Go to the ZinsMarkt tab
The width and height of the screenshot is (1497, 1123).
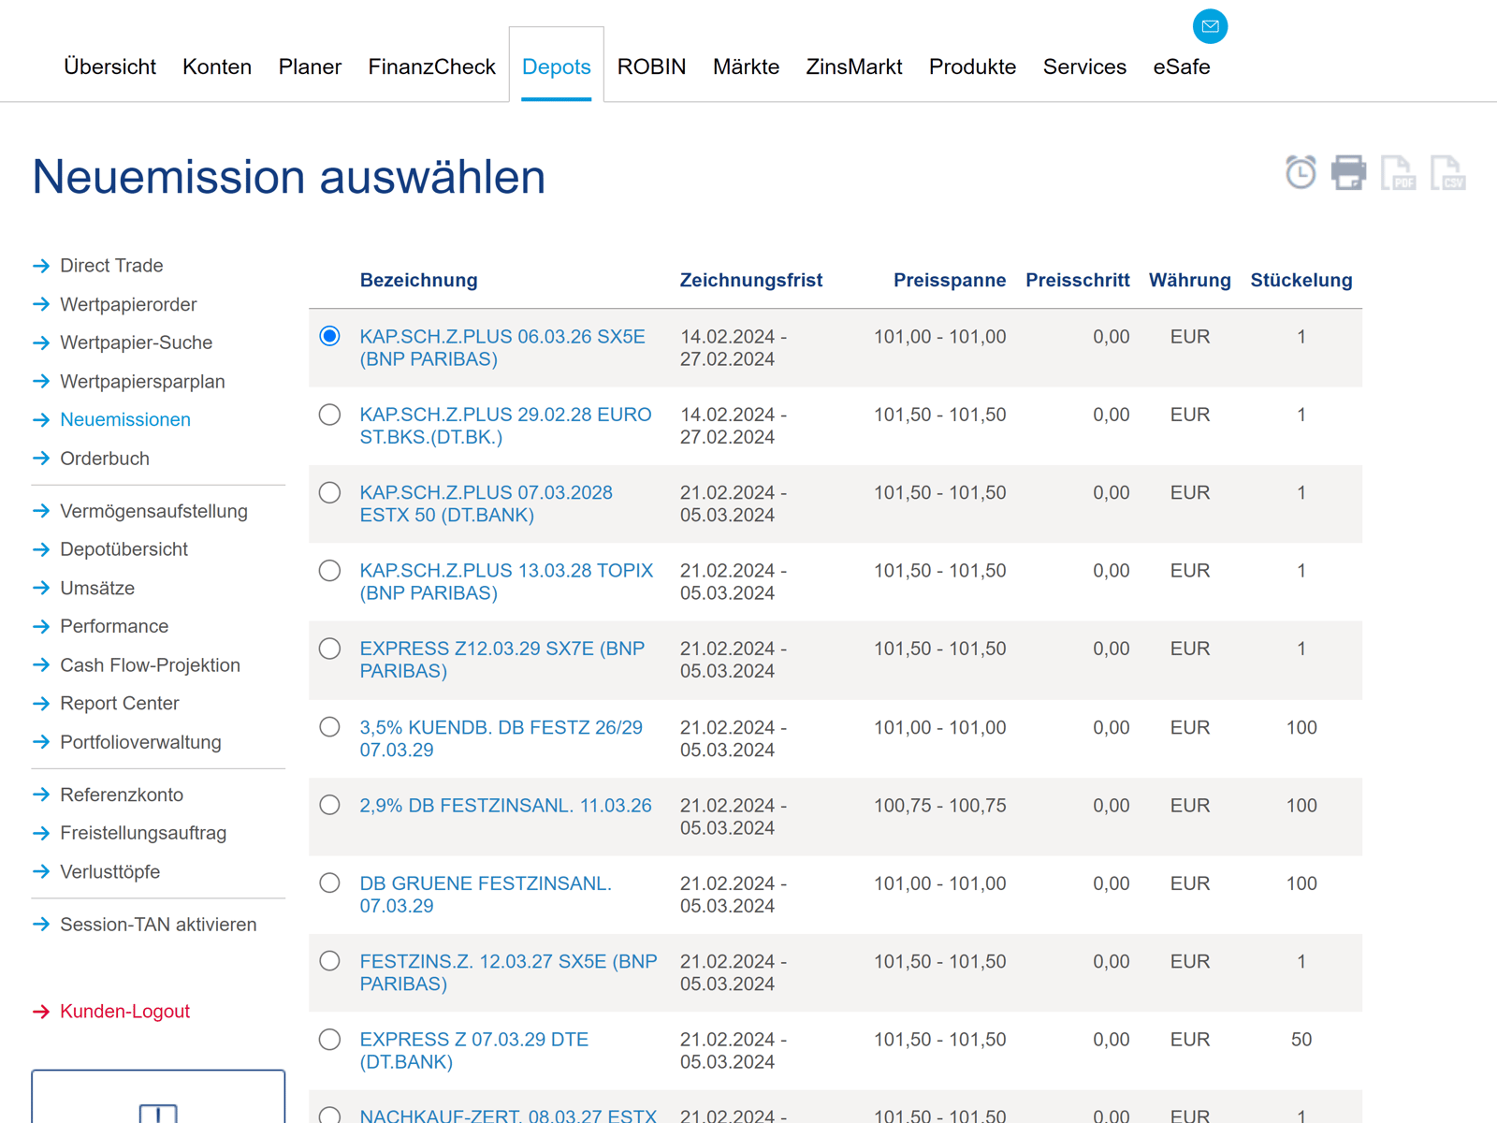[853, 66]
